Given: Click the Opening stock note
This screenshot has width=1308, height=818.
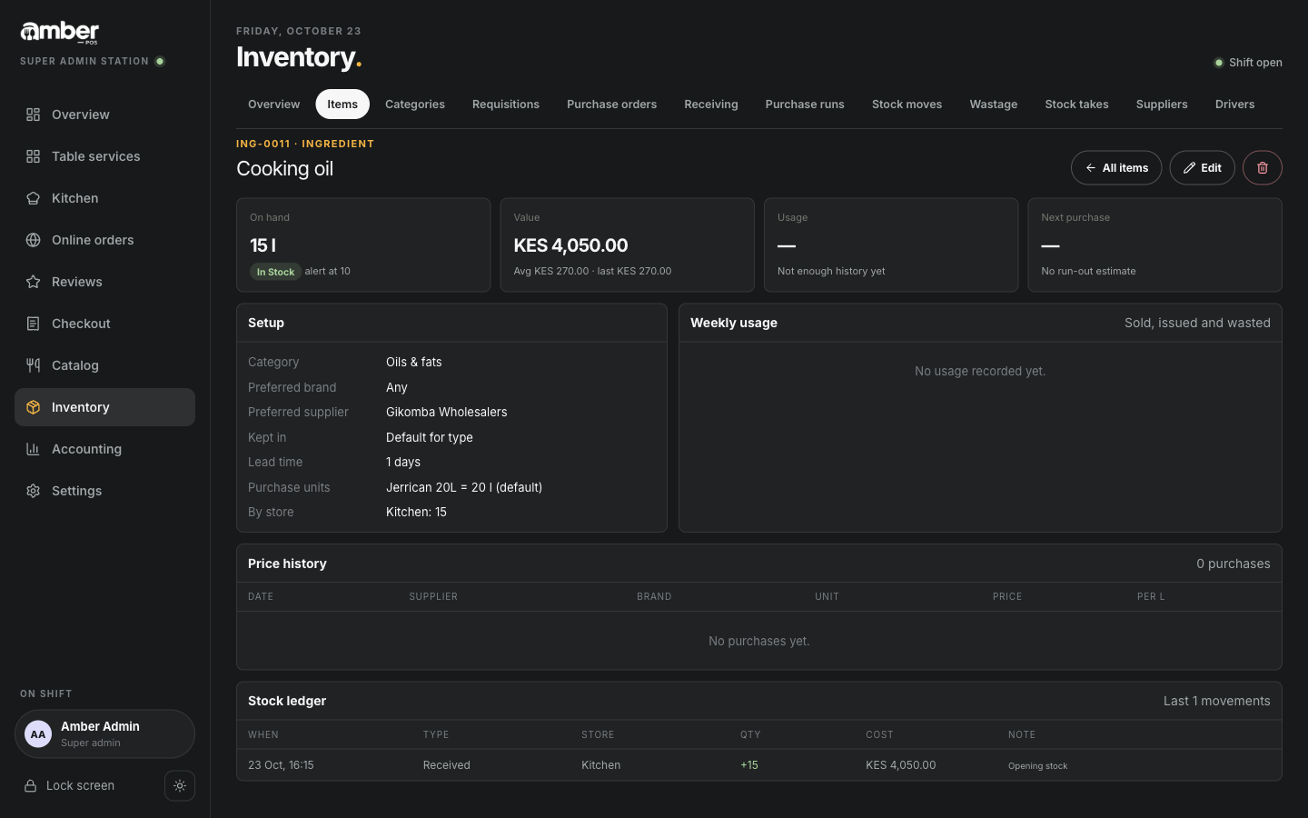Looking at the screenshot, I should [x=1038, y=766].
